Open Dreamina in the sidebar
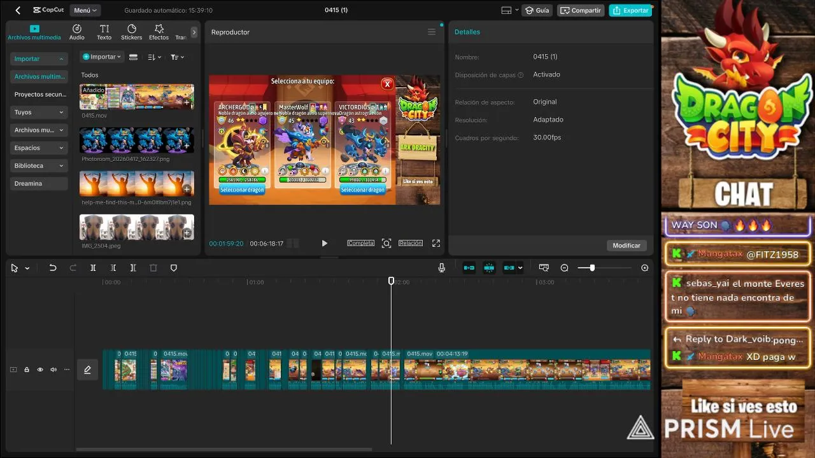 click(x=39, y=183)
